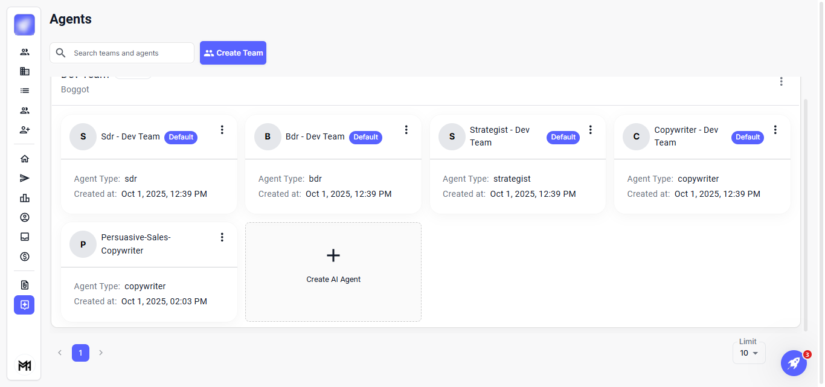Click the dollar sign billing icon

point(25,257)
